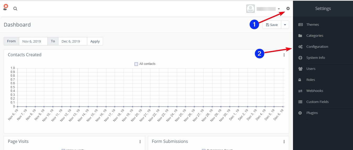Image resolution: width=353 pixels, height=150 pixels.
Task: Open Page Visits widget options menu
Action: pos(140,142)
